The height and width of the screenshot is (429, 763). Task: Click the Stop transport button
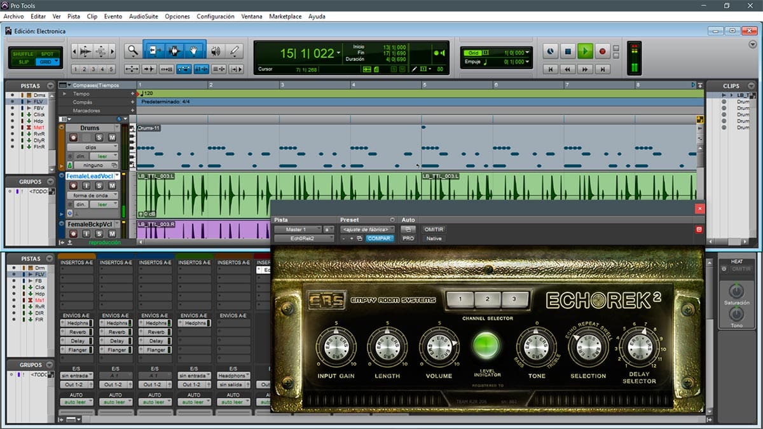click(x=568, y=51)
